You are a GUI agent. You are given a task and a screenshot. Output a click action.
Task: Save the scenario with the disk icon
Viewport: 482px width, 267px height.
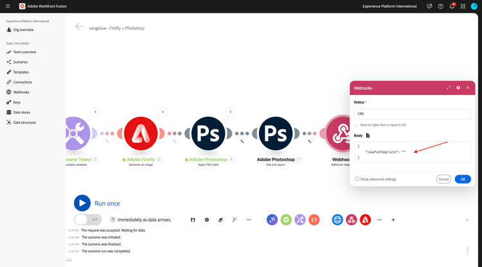pos(193,220)
